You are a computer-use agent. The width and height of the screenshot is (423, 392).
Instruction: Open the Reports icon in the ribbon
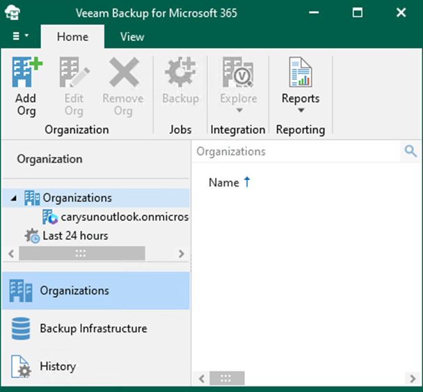coord(300,73)
